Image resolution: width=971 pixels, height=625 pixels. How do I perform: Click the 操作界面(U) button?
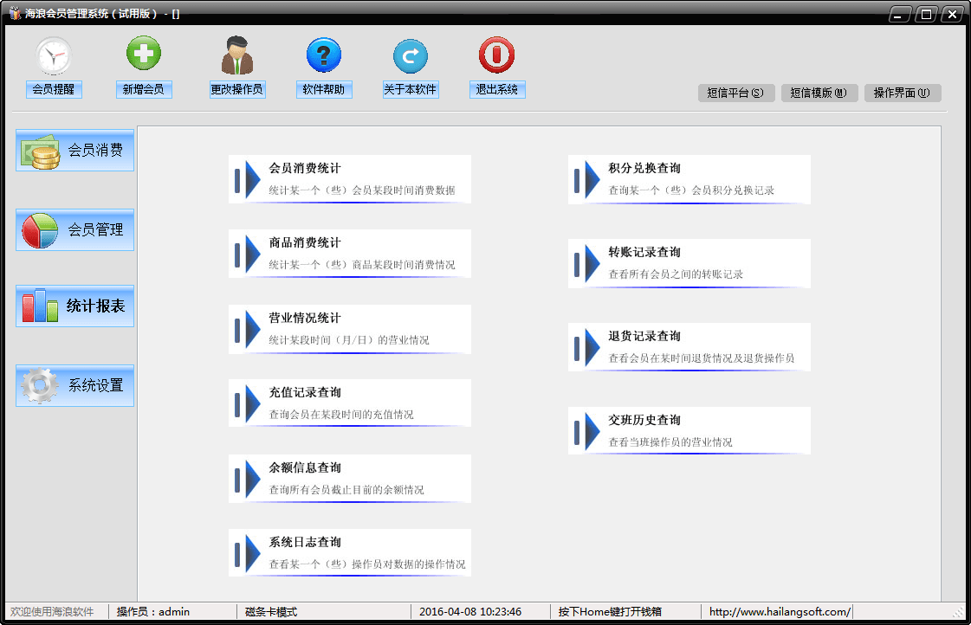coord(902,93)
